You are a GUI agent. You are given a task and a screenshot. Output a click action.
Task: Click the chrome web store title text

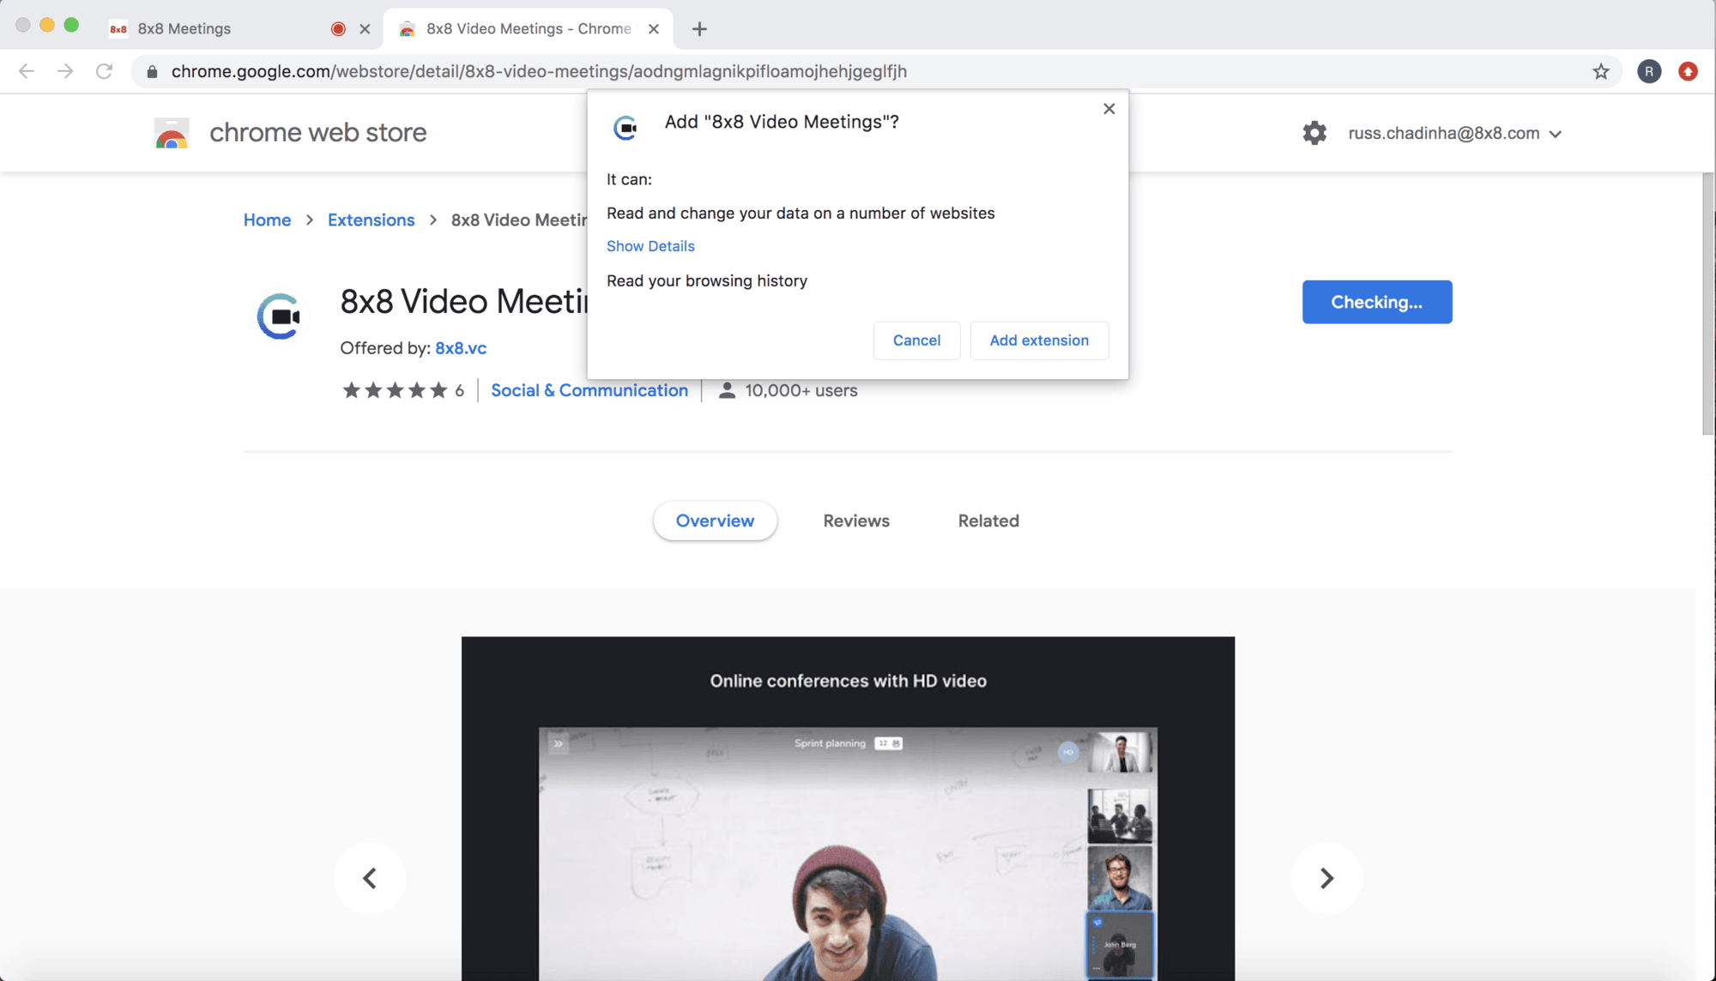317,133
